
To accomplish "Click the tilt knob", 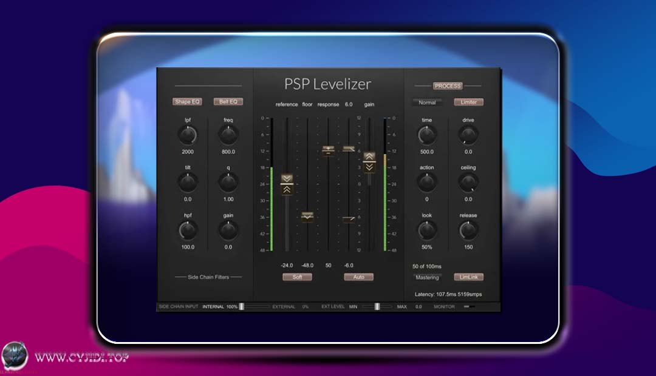I will pos(188,183).
